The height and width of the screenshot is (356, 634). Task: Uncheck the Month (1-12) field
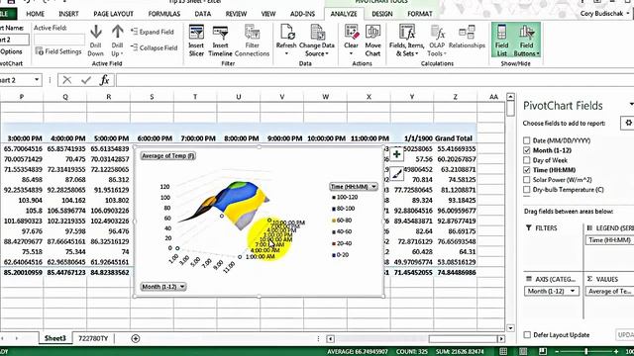point(526,150)
